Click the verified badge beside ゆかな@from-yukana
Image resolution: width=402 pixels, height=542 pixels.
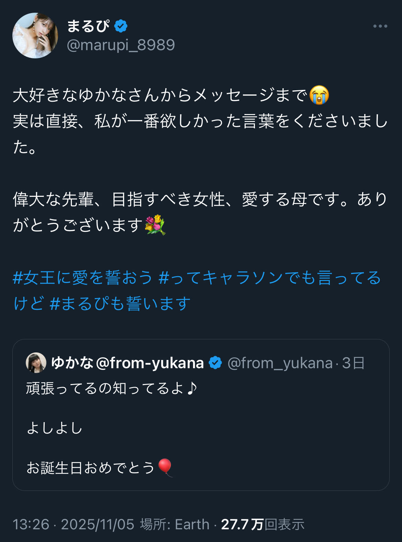(x=215, y=363)
